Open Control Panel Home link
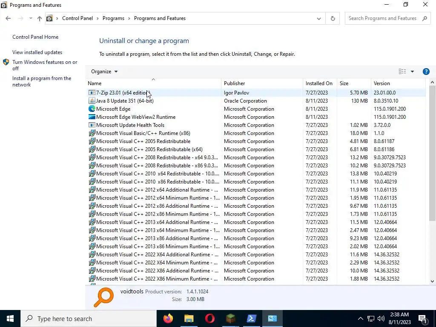This screenshot has height=327, width=436. pos(35,37)
